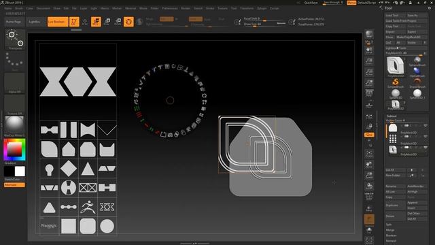Open the Brush menu
The width and height of the screenshot is (435, 245).
(x=19, y=8)
